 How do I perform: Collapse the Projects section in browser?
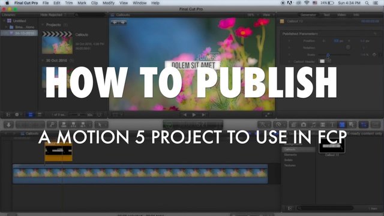coord(43,25)
